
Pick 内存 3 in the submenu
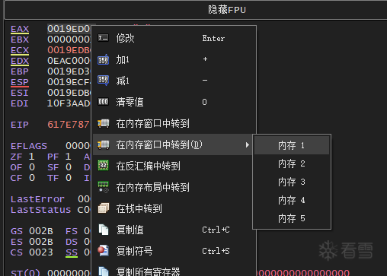[292, 182]
